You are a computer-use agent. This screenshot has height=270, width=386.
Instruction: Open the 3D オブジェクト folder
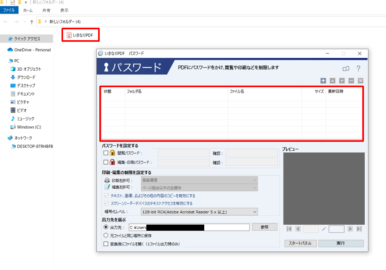pos(26,69)
